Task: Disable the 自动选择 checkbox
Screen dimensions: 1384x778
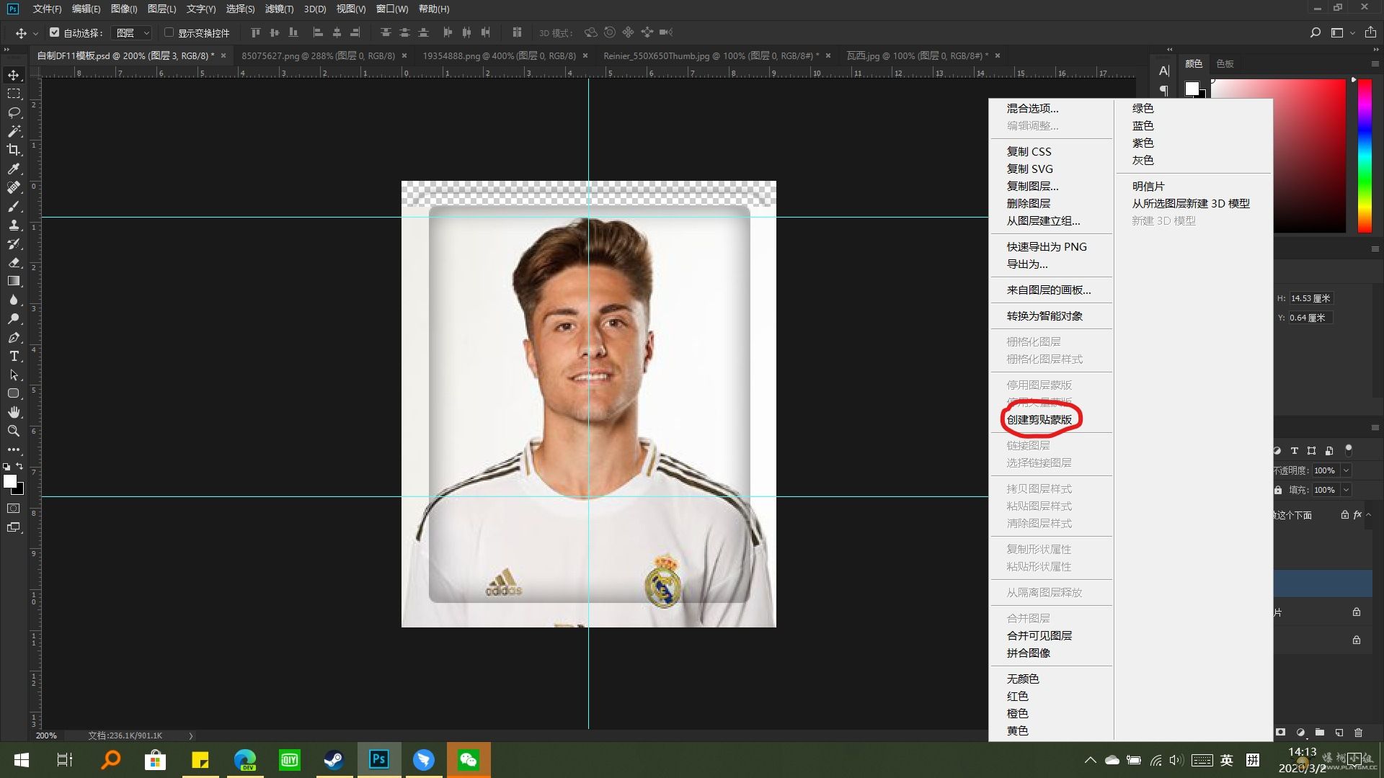Action: coord(54,32)
